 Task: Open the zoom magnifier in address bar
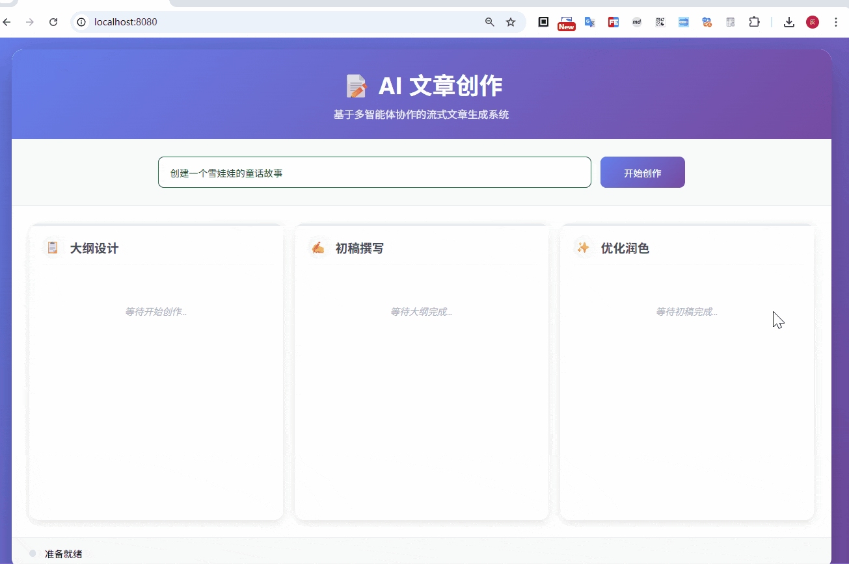[x=490, y=22]
